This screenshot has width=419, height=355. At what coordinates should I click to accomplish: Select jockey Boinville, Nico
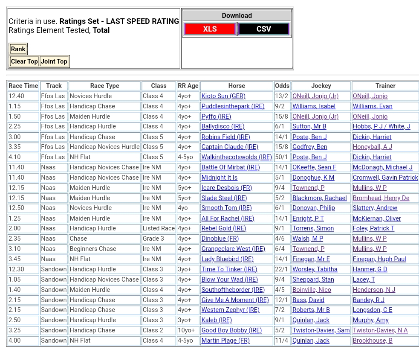pos(312,290)
